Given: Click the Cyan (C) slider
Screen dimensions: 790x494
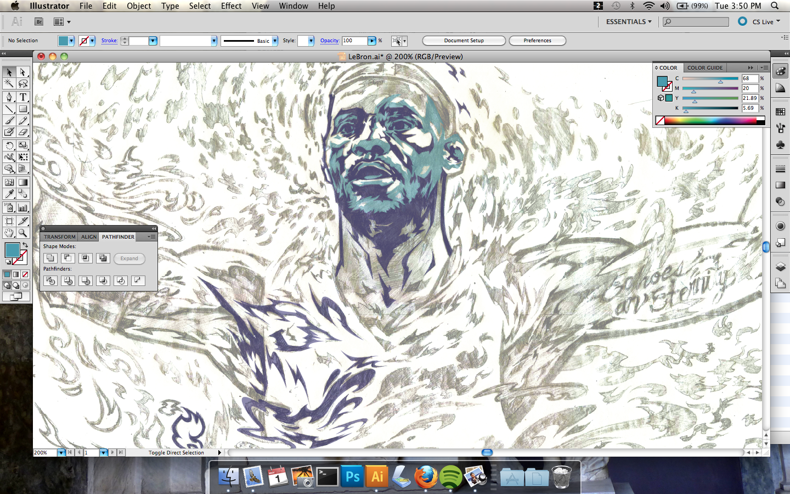Looking at the screenshot, I should 710,79.
